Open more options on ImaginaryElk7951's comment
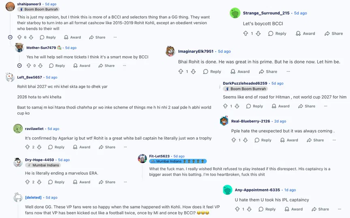The image size is (350, 218). click(288, 71)
